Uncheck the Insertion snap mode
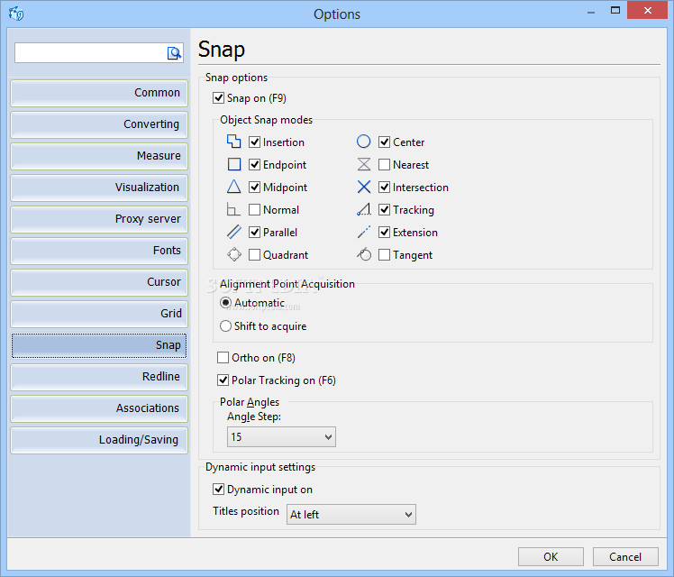Viewport: 674px width, 577px height. pos(254,142)
